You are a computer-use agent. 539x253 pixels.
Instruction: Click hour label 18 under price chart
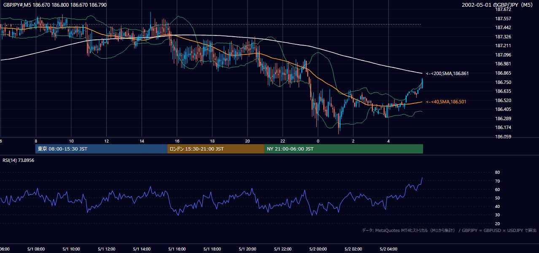pyautogui.click(x=213, y=141)
